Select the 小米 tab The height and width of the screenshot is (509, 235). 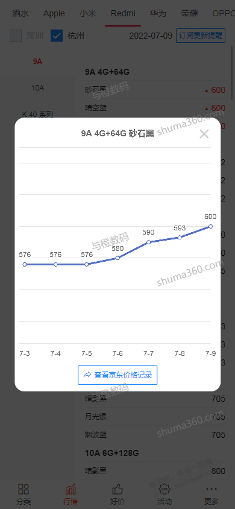click(x=88, y=14)
